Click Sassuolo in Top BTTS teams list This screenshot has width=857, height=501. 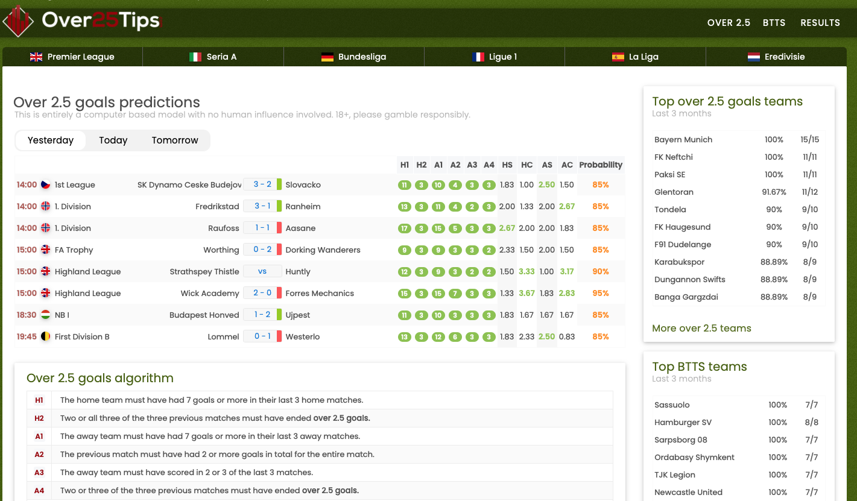pos(672,405)
